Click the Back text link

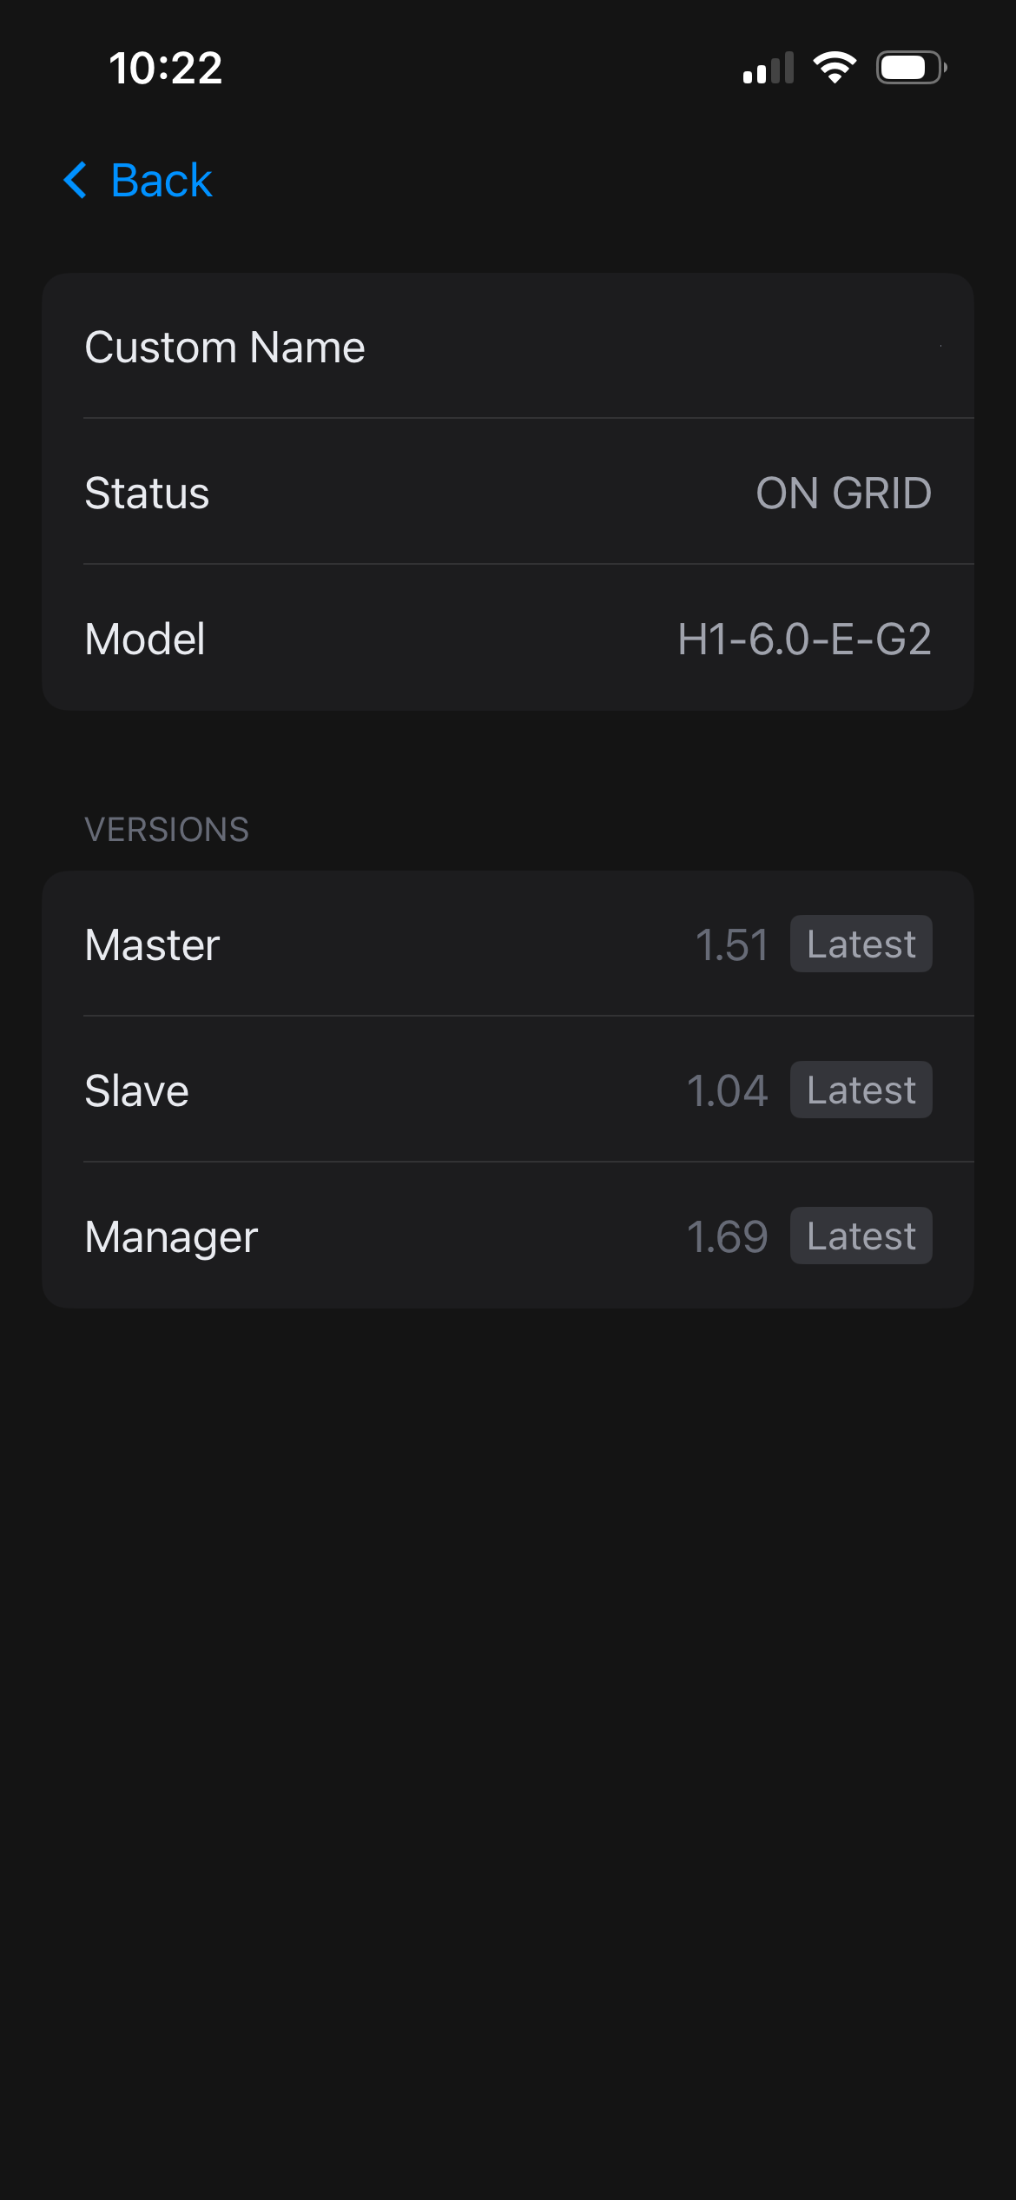pos(162,181)
